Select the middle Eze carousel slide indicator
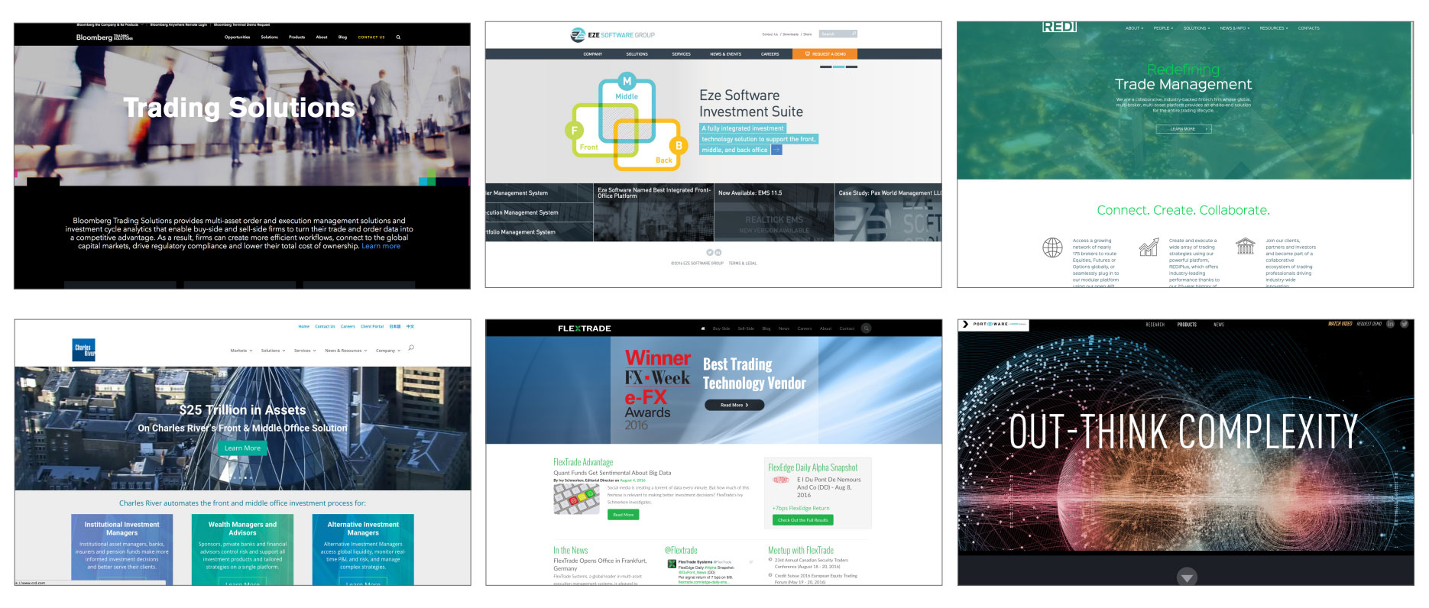The width and height of the screenshot is (1429, 608). pyautogui.click(x=838, y=67)
